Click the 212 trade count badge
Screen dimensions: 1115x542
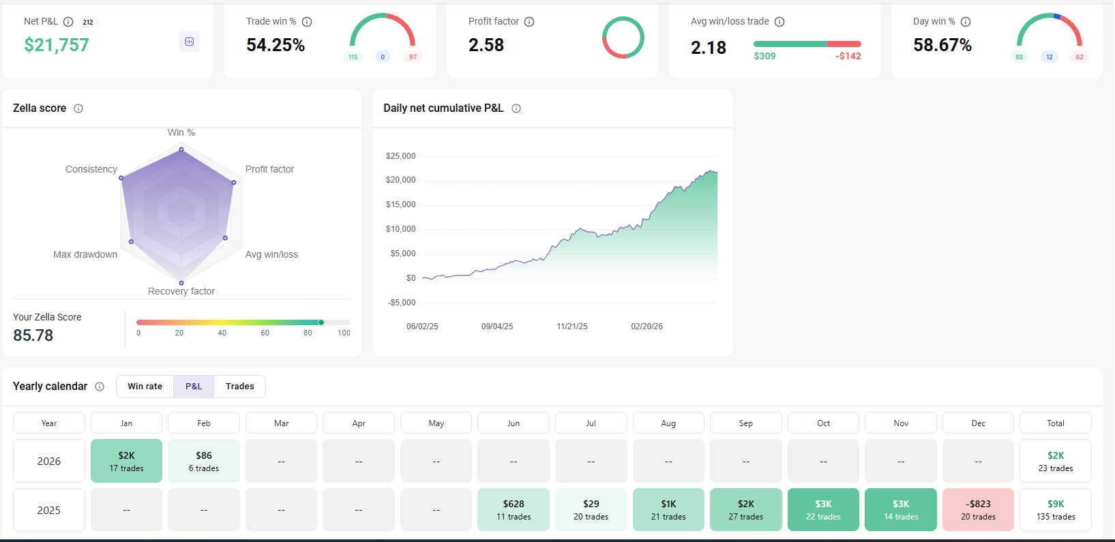[x=88, y=22]
